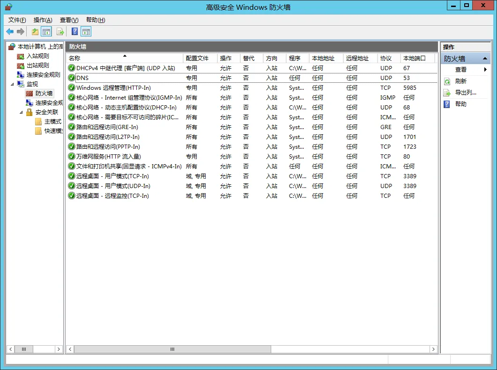Collapse the 安全关联 tree node
Viewport: 497px width, 370px height.
click(21, 112)
